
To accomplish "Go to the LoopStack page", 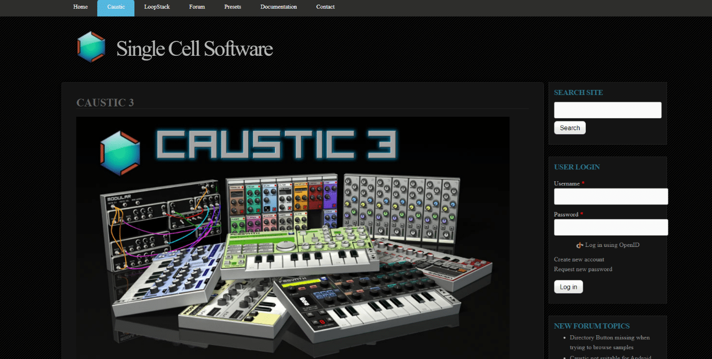I will point(157,7).
